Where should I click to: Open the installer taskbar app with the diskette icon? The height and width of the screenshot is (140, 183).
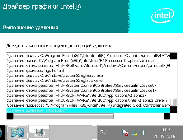pyautogui.click(x=39, y=133)
